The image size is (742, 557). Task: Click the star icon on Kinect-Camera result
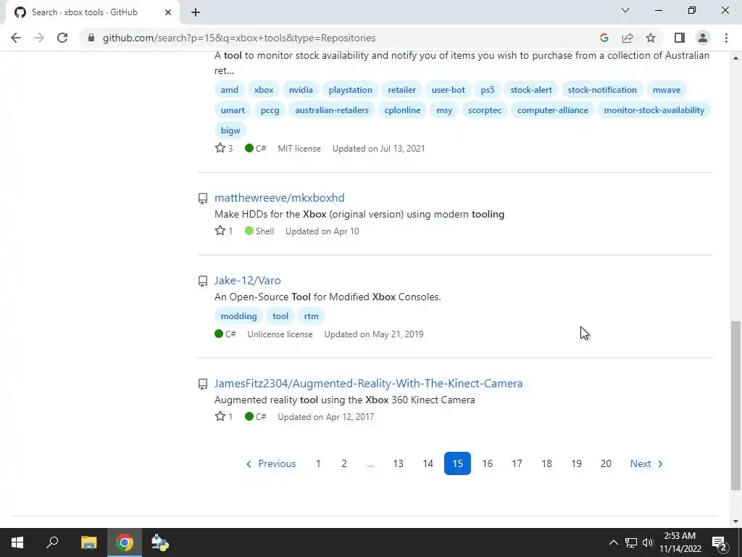[x=220, y=416]
